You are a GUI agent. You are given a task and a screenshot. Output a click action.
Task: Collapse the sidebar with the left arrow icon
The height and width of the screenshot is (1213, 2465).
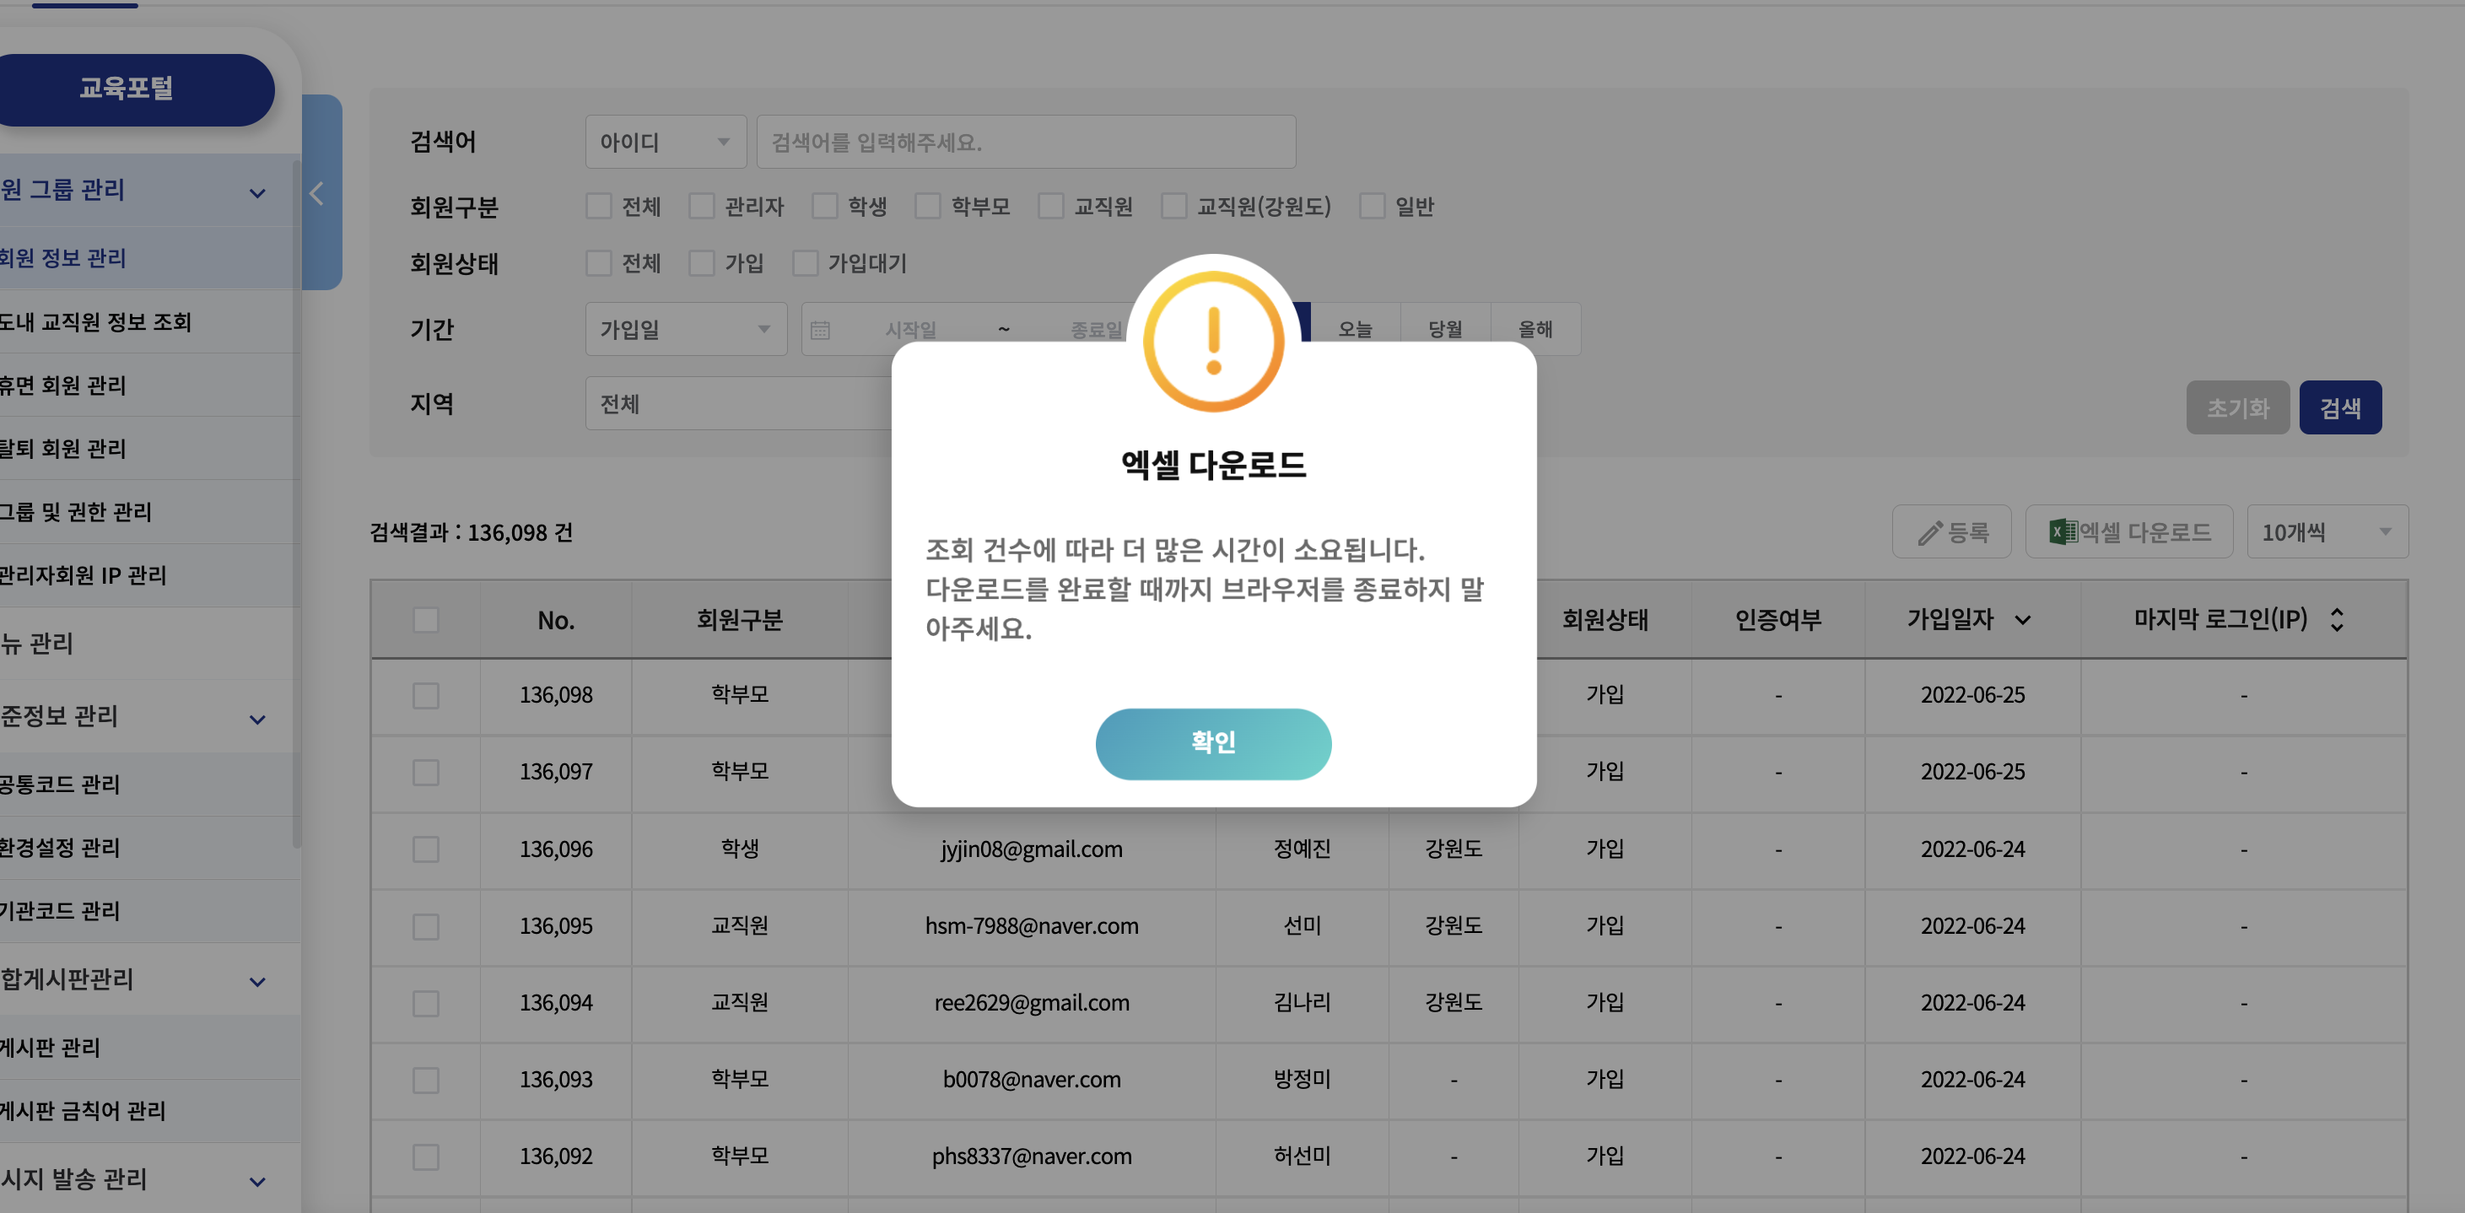pyautogui.click(x=316, y=192)
